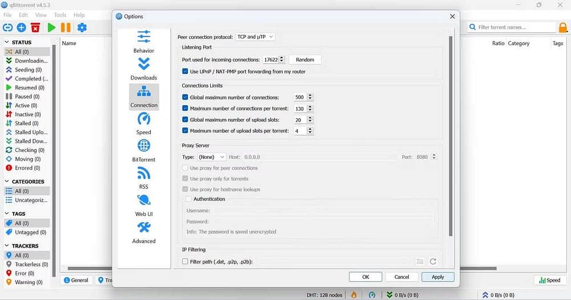Screen dimensions: 571x300
Task: Toggle proxy Authentication checkbox
Action: tap(188, 199)
